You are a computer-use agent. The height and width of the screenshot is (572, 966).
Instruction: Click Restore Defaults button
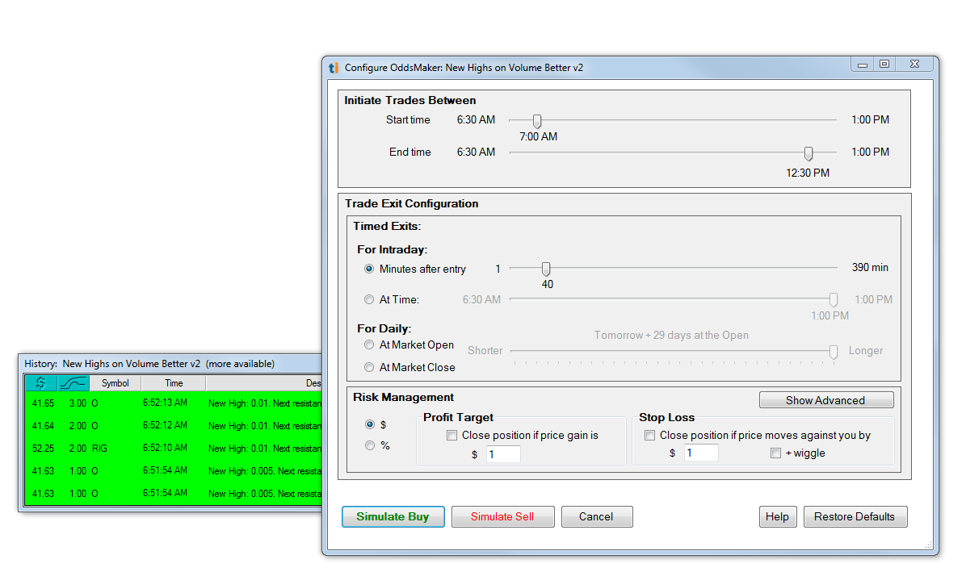pyautogui.click(x=855, y=516)
